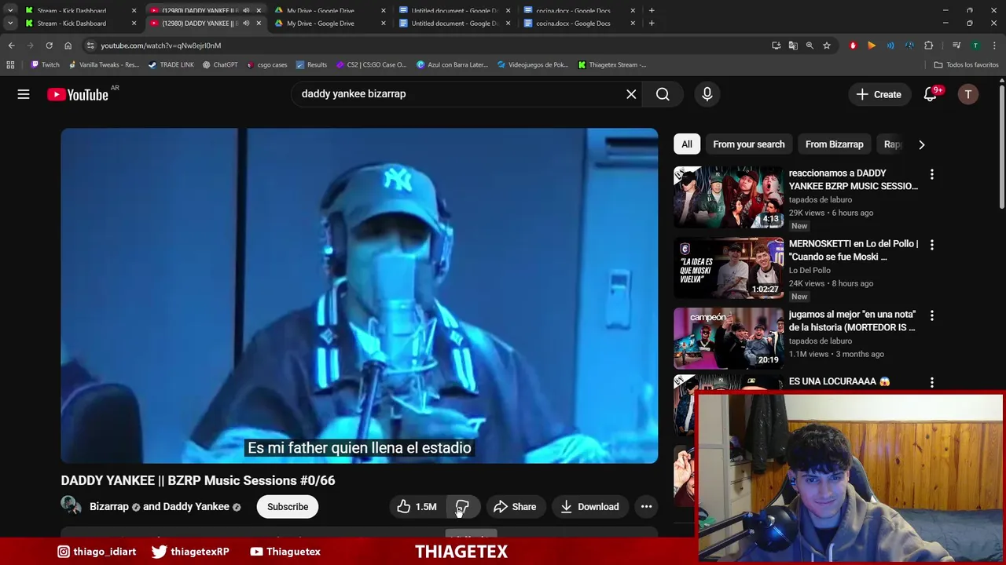Open the ChatGPT bookmark
1006x565 pixels.
(x=219, y=65)
